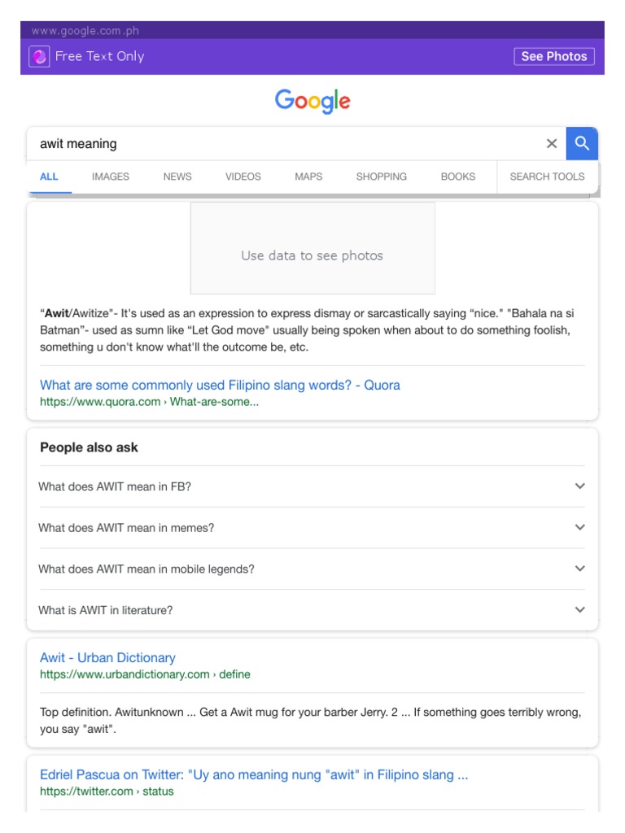
Task: Open the Awit - Urban Dictionary result
Action: 107,657
